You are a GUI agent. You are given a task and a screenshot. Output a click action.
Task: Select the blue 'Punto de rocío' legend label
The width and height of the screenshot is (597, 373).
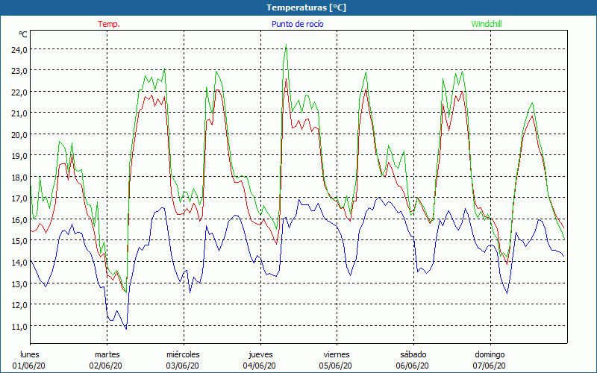(x=297, y=24)
